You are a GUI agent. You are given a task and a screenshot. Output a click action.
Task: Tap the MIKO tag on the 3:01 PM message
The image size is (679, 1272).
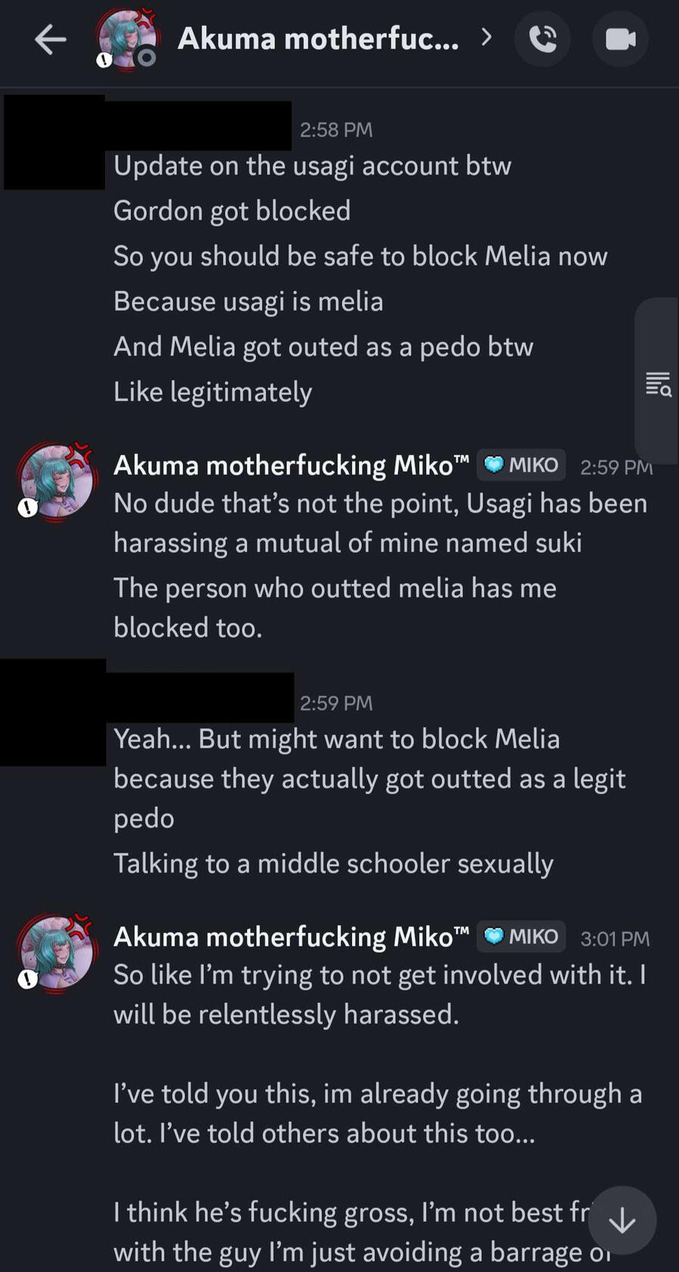point(521,936)
